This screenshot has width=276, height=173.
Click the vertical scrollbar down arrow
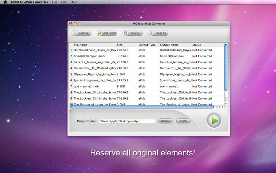click(226, 104)
